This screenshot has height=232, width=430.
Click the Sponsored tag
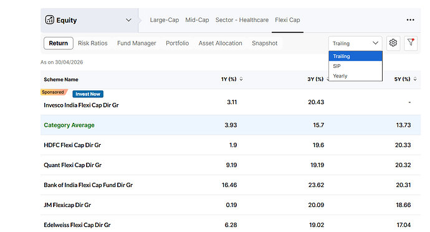[x=54, y=92]
